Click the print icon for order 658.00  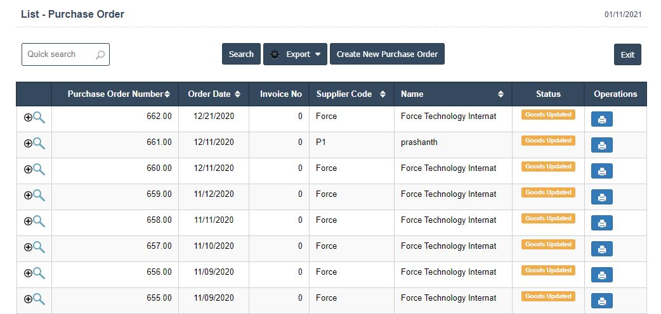[601, 223]
